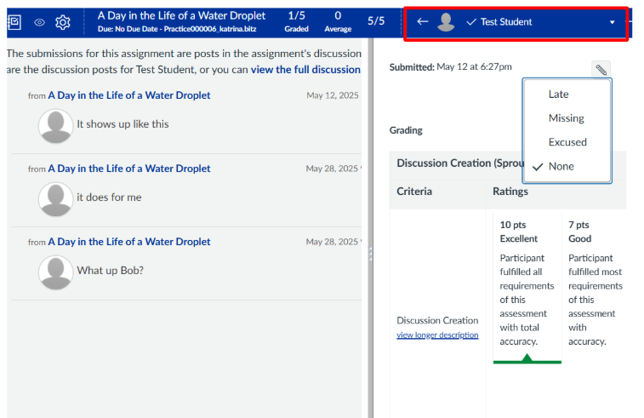Screen dimensions: 644x418
Task: Select the 10 pts Excellent rating
Action: (527, 285)
